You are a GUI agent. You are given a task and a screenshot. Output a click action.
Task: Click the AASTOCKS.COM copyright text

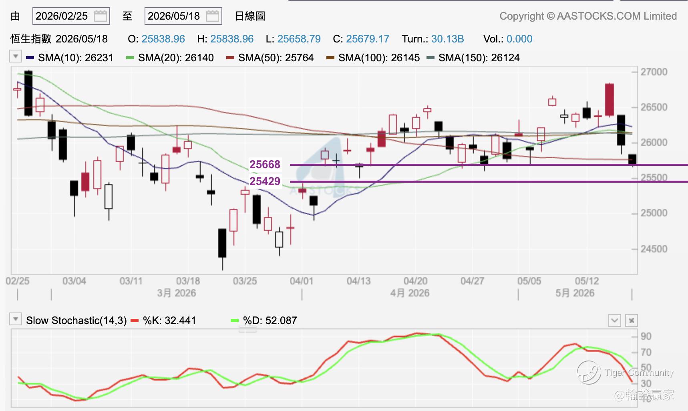(x=588, y=16)
